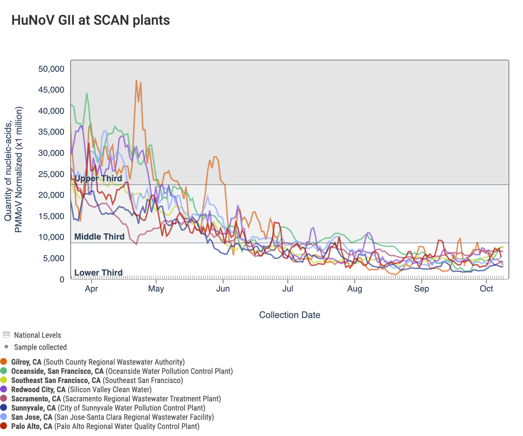Click the Oct x-axis label
523x436 pixels.
click(486, 289)
